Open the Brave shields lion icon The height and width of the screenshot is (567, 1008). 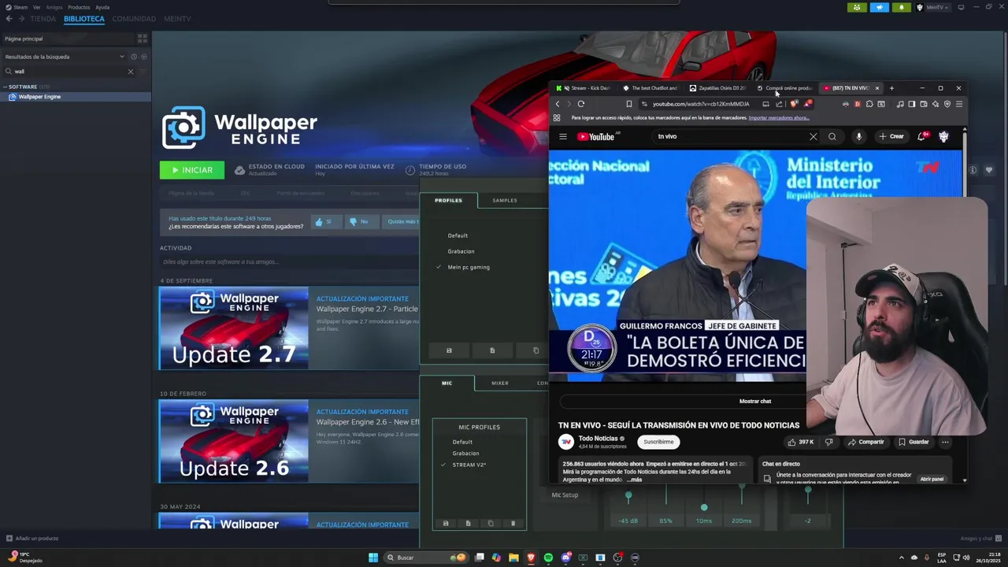pyautogui.click(x=795, y=104)
